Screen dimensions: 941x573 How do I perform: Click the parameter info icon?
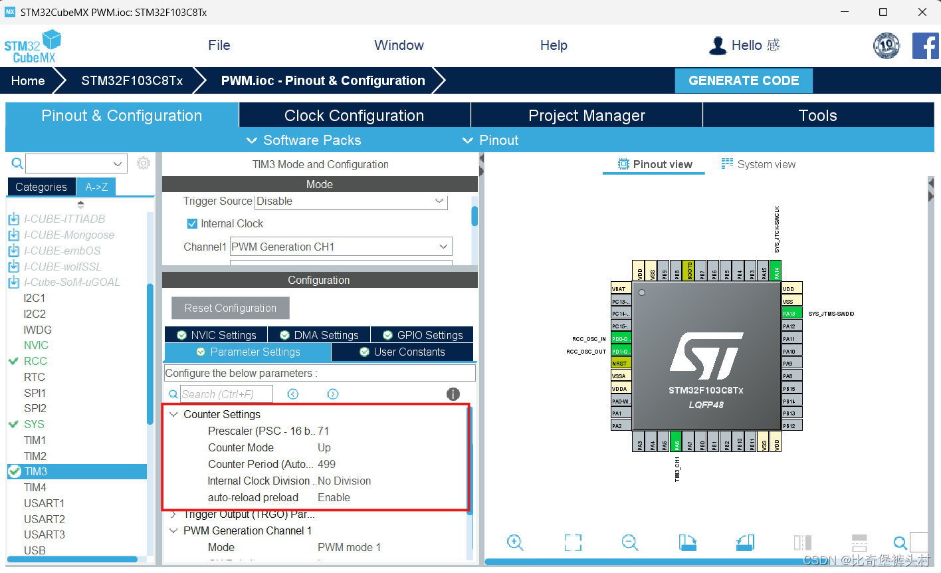pos(453,394)
